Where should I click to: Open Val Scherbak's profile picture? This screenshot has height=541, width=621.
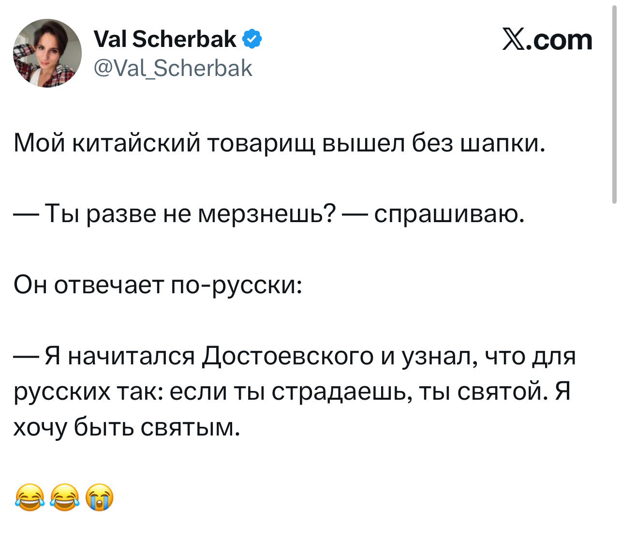tap(47, 53)
